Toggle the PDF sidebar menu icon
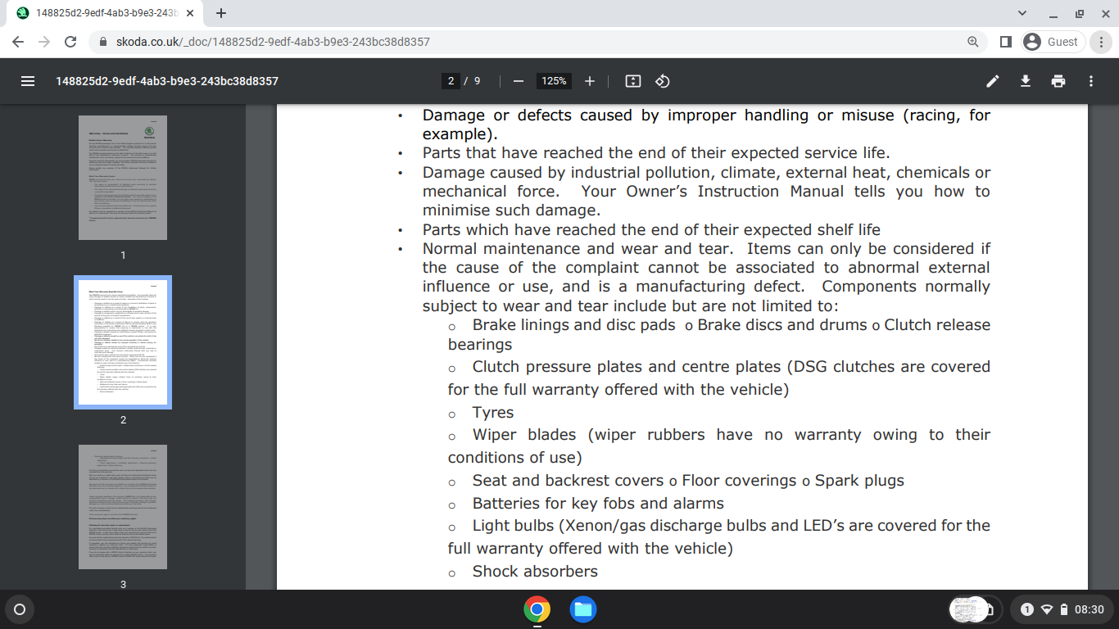The image size is (1119, 629). point(28,81)
